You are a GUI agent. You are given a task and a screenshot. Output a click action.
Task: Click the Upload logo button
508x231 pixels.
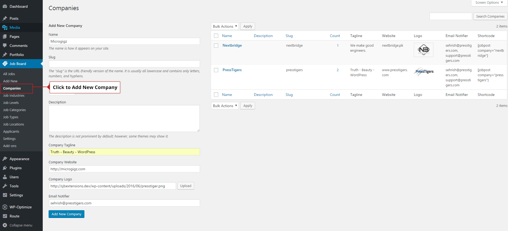pos(186,186)
